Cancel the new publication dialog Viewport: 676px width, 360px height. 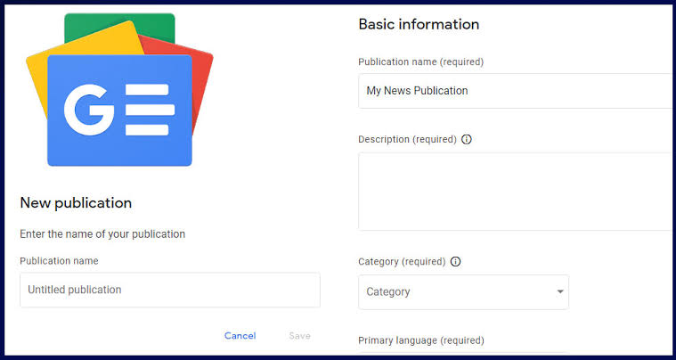click(x=240, y=335)
